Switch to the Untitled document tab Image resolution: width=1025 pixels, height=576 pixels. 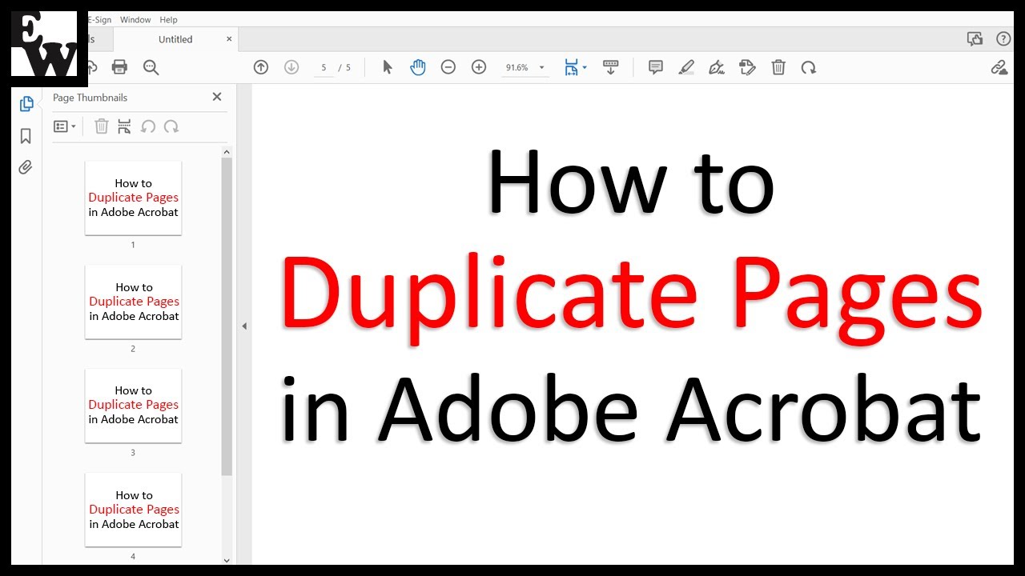175,39
